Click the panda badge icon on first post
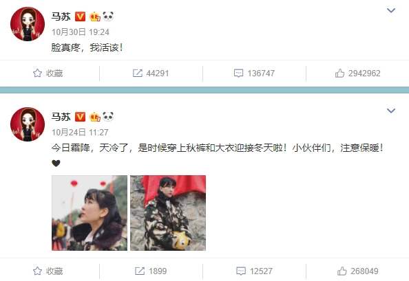The width and height of the screenshot is (409, 281). (108, 16)
